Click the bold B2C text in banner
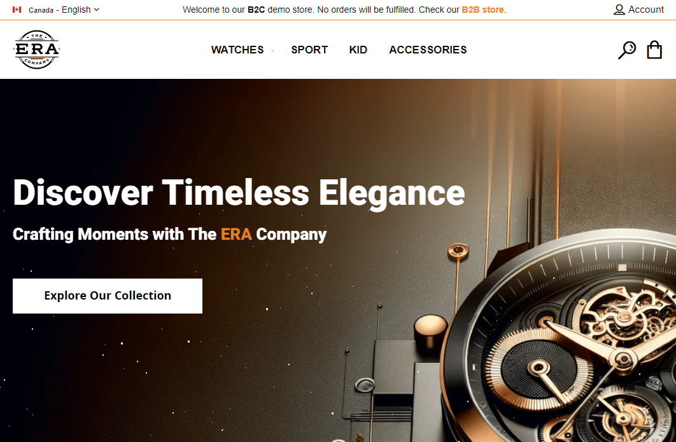The image size is (676, 442). tap(256, 10)
